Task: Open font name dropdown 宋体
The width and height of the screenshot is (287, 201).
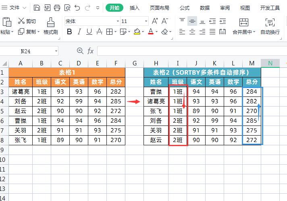Action: click(118, 21)
